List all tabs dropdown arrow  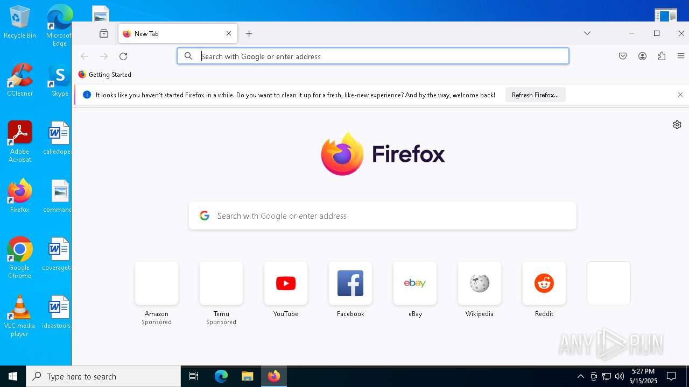[x=587, y=33]
